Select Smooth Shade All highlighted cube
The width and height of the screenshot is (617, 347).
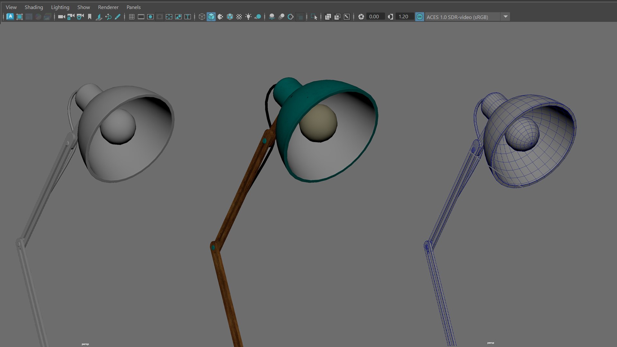pyautogui.click(x=211, y=17)
